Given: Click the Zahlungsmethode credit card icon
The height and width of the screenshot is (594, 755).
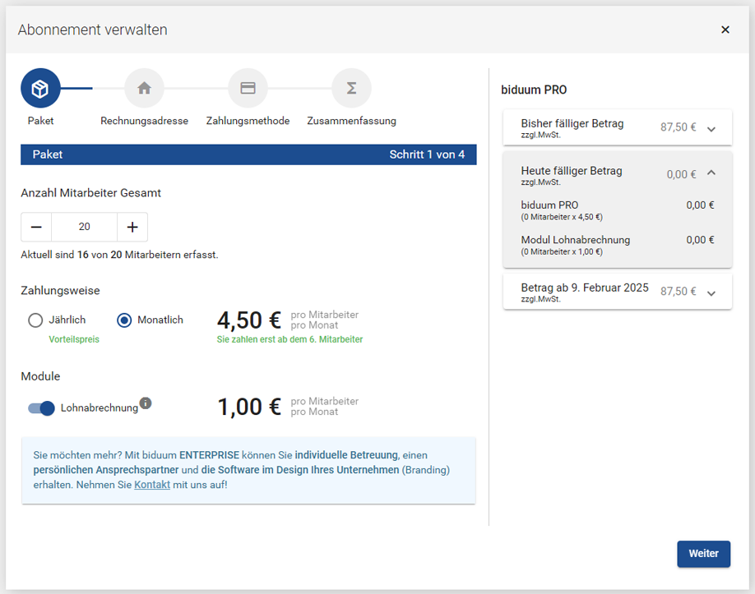Looking at the screenshot, I should (x=248, y=88).
